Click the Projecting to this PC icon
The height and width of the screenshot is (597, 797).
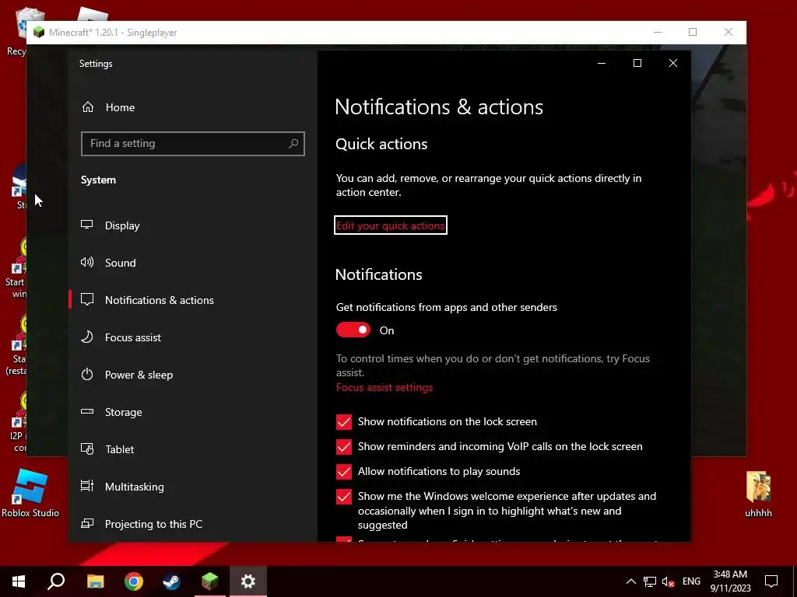(87, 523)
